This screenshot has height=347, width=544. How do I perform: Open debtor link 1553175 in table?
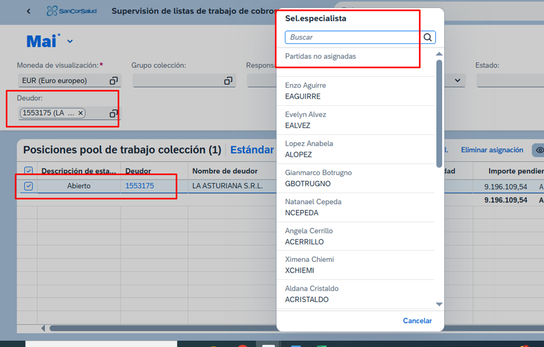pos(139,186)
